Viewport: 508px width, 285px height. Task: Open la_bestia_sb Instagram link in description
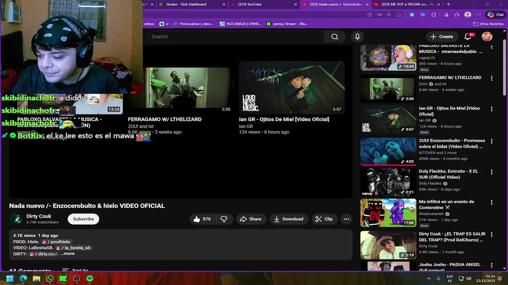point(73,248)
